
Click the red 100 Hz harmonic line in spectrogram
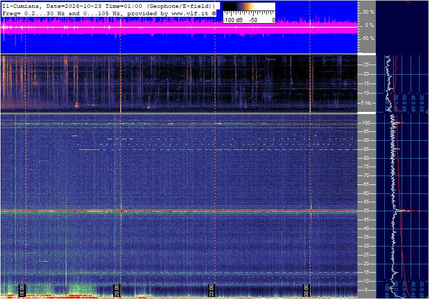[x=179, y=123]
